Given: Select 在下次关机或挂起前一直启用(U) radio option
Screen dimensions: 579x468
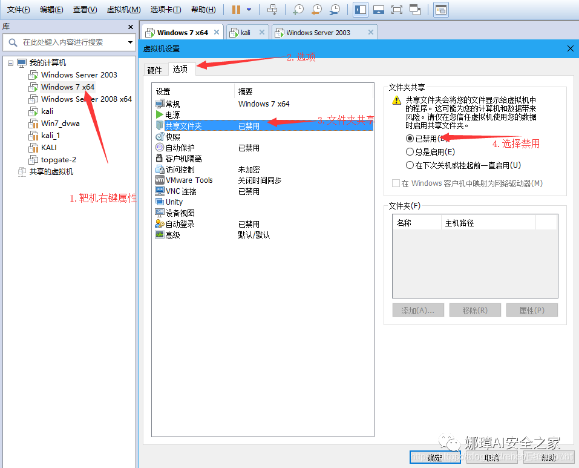Looking at the screenshot, I should pyautogui.click(x=410, y=165).
